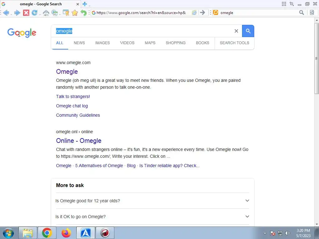319x239 pixels.
Task: Click the 'omegle - Google Search' browser tab
Action: coord(41,4)
